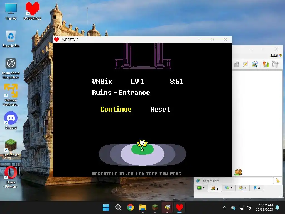The height and width of the screenshot is (214, 285).
Task: Click the Windows logo icon beside 5.8.6
Action: [280, 55]
